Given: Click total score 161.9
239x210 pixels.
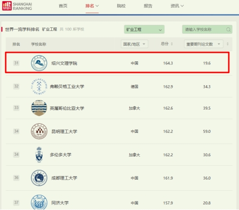Looking at the screenshot, I should (x=168, y=178).
